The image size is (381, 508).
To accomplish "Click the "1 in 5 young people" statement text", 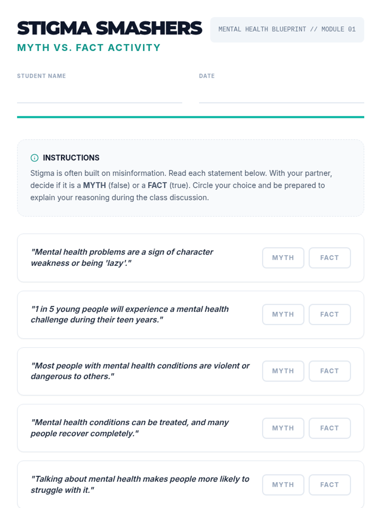I will tap(130, 314).
